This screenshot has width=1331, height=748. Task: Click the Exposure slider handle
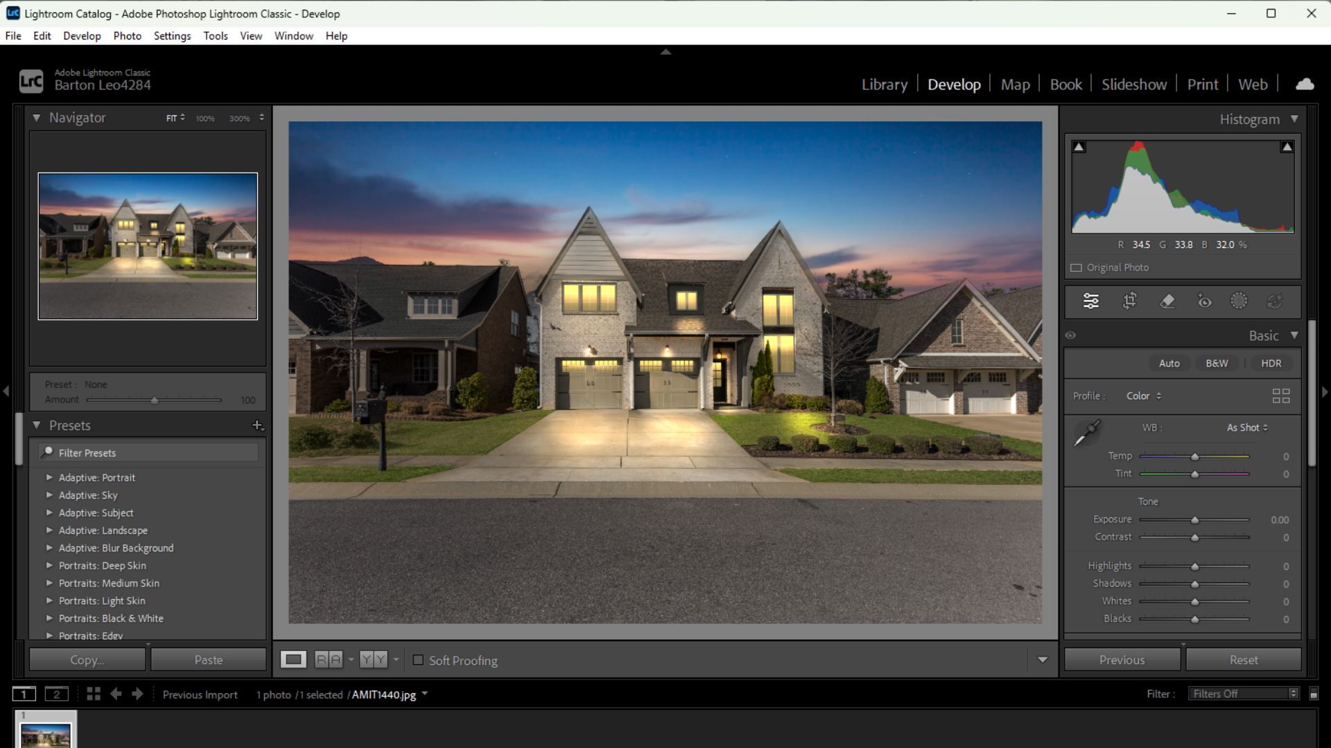[1194, 520]
